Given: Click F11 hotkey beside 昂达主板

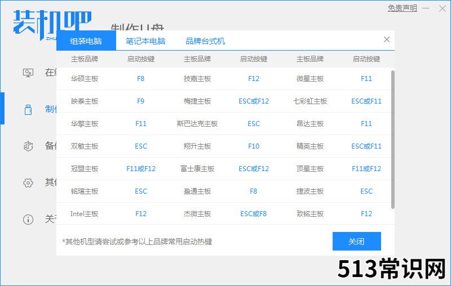Looking at the screenshot, I should coord(366,123).
